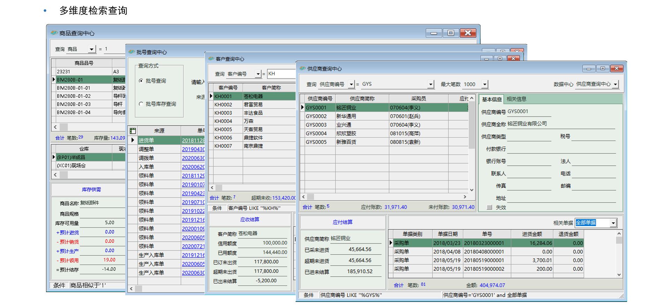
Task: Select supplier row GYS0003 业兴通
Action: coord(316,125)
